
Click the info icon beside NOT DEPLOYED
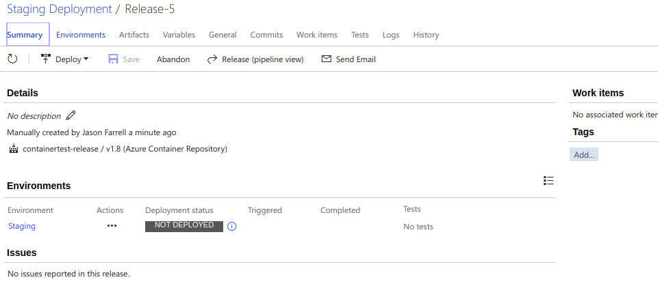click(231, 226)
